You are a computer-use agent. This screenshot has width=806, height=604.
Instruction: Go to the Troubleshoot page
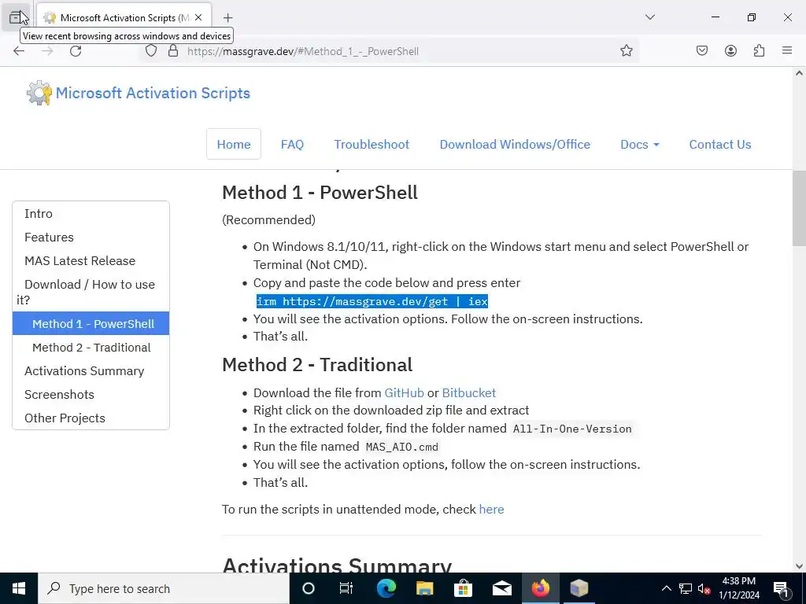point(372,145)
